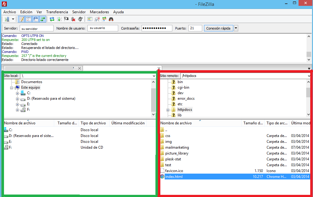
Task: Close the second connection tab
Action: click(159, 68)
